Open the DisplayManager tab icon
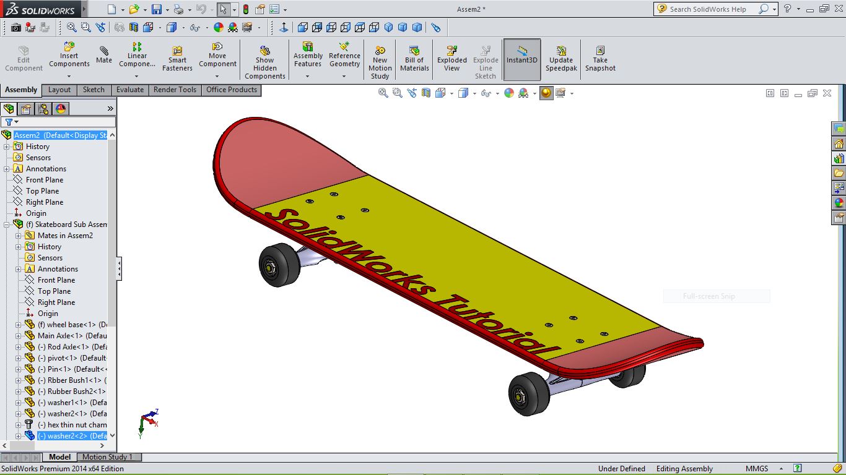Screen dimensions: 846x475 [61, 109]
